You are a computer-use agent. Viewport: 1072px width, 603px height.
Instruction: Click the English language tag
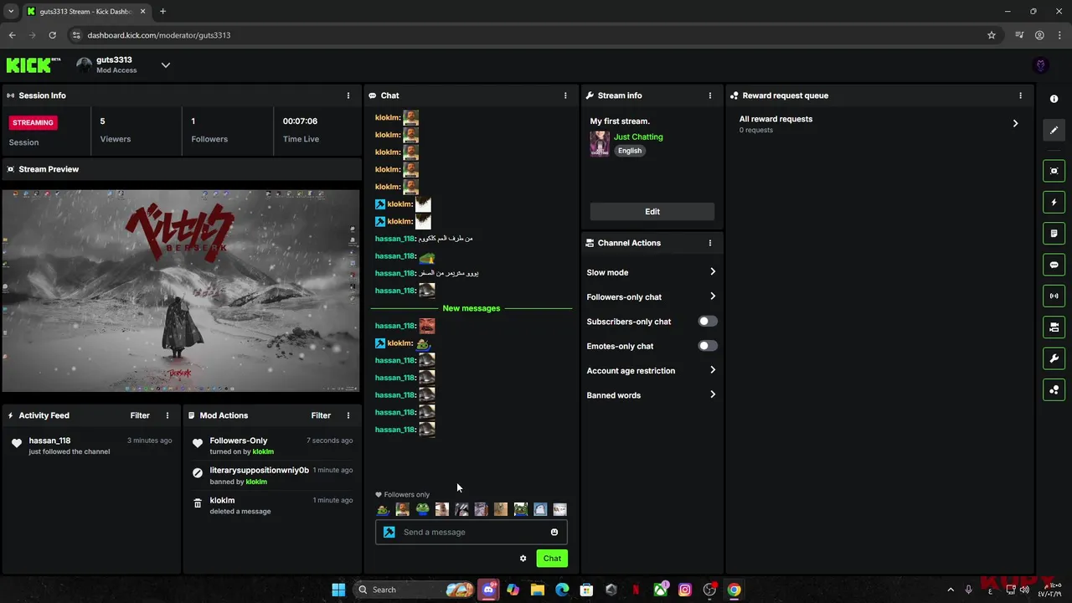[x=630, y=151]
